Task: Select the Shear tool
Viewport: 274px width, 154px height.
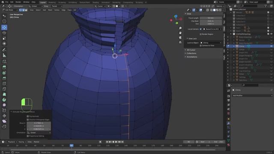Action: tap(4, 121)
